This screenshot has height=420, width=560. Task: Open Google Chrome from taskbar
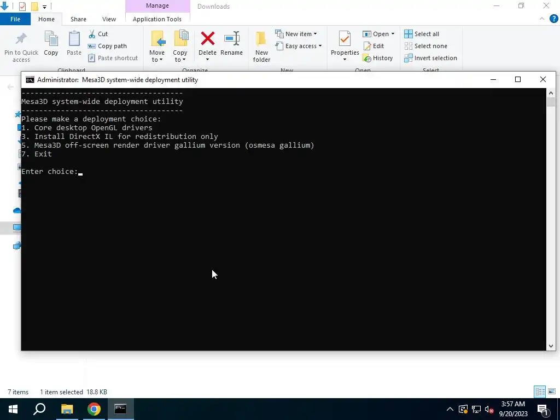tap(94, 409)
